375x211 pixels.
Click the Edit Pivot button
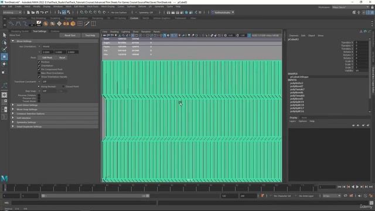coord(47,57)
